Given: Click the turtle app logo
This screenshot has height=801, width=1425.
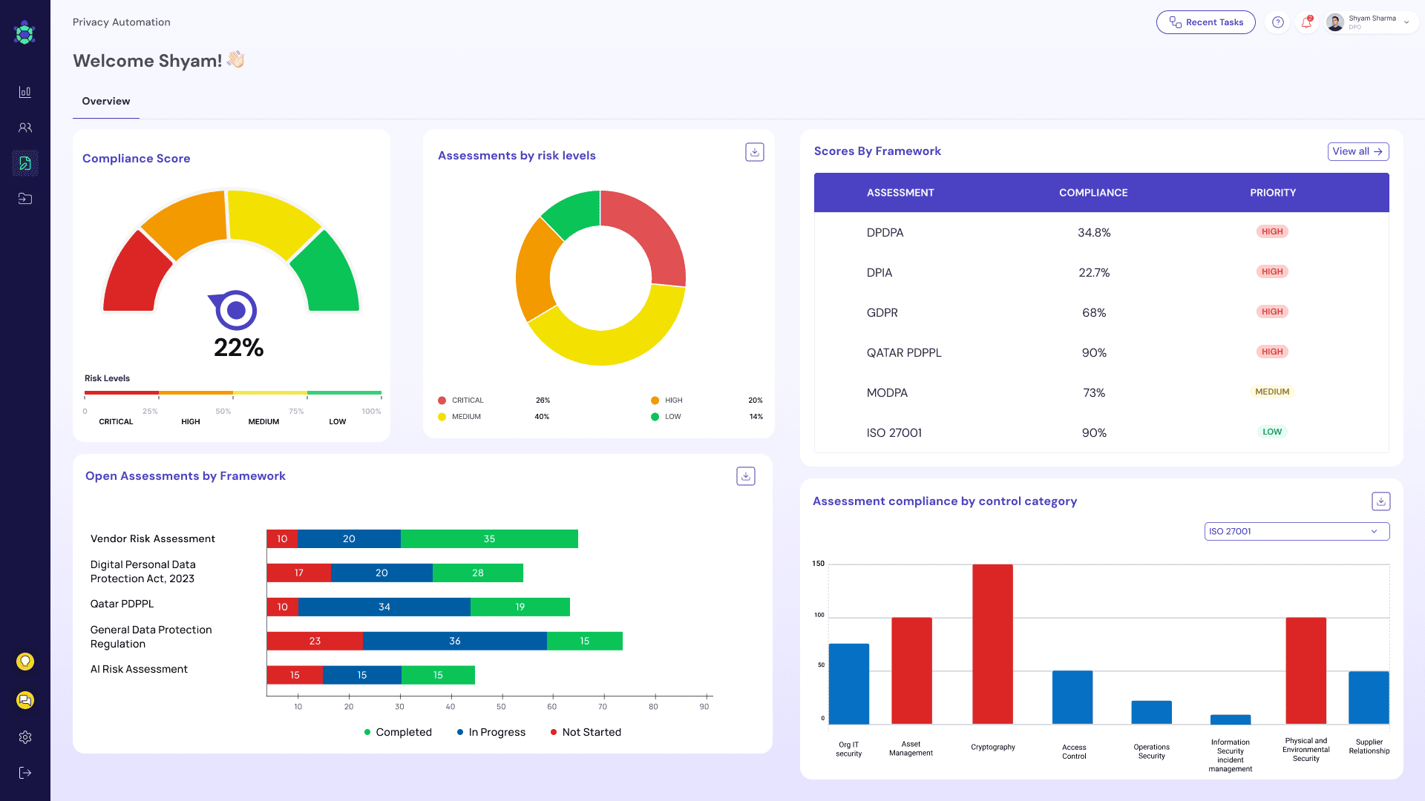Looking at the screenshot, I should click(x=24, y=33).
